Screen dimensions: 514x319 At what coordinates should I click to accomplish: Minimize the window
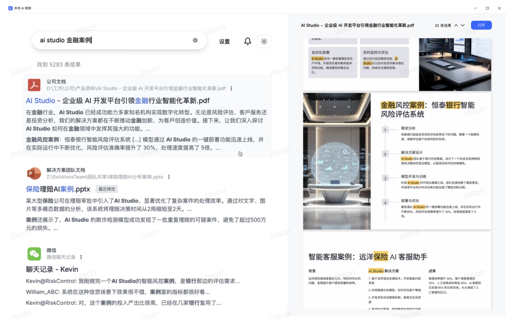pyautogui.click(x=475, y=8)
